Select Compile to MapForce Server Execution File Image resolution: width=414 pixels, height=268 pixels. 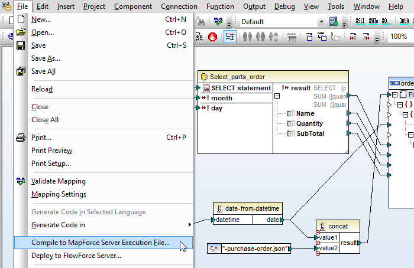click(x=100, y=243)
